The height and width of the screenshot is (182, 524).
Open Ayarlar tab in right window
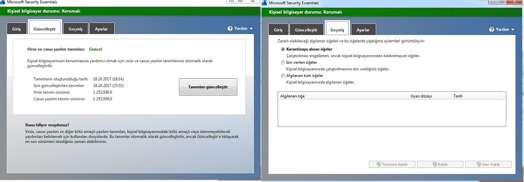(x=363, y=29)
